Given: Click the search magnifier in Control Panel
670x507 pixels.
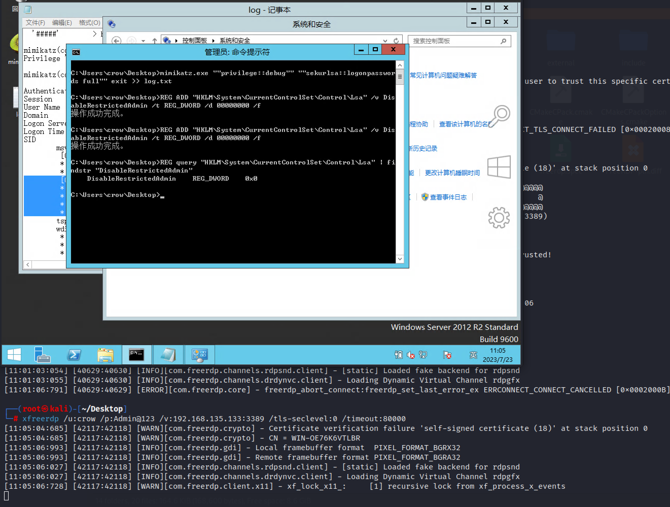Looking at the screenshot, I should coord(503,41).
